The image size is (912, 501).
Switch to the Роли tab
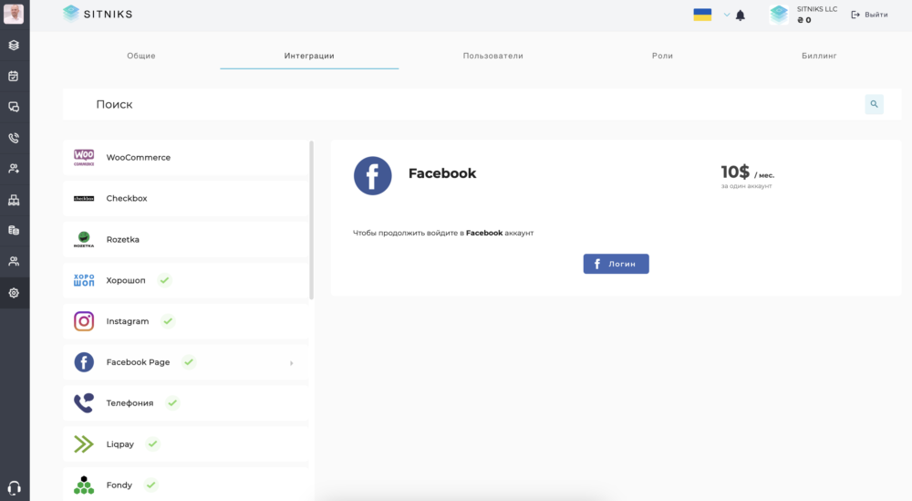[662, 56]
